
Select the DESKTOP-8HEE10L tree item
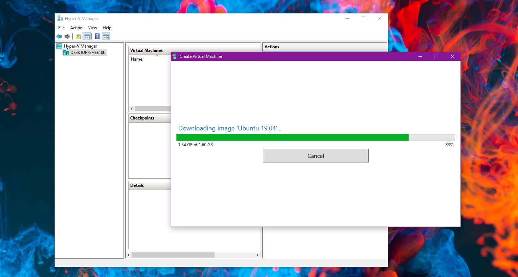click(x=88, y=53)
